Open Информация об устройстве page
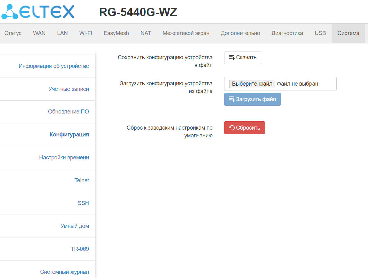The width and height of the screenshot is (368, 280). [54, 66]
